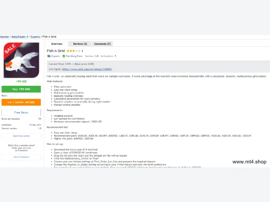Click the 'Activations: 5' text

tap(108, 56)
